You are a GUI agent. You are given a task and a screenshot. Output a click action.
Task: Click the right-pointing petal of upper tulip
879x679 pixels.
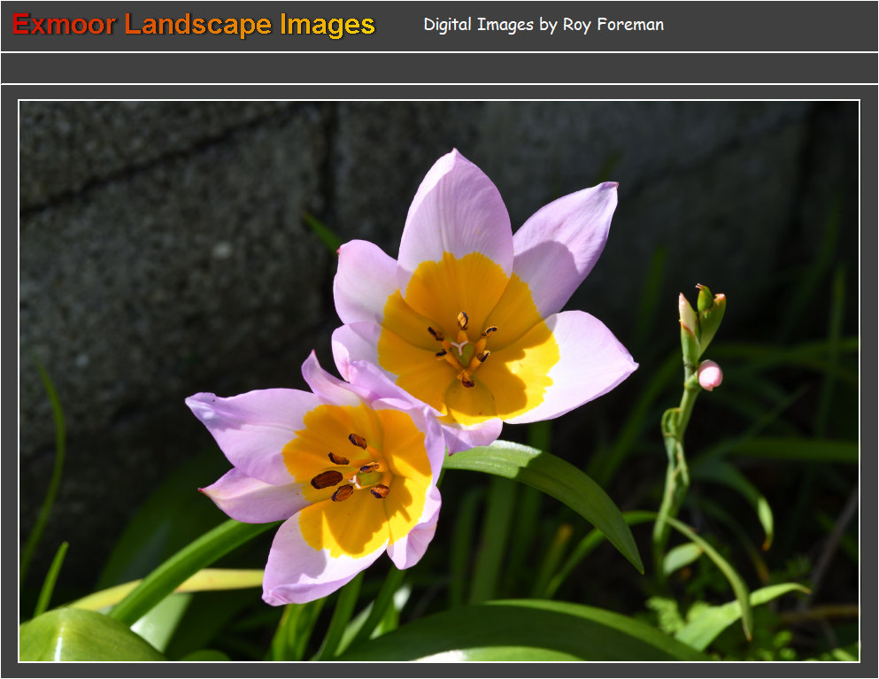pyautogui.click(x=593, y=363)
